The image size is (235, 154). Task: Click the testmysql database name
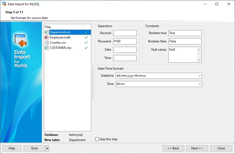point(76,135)
